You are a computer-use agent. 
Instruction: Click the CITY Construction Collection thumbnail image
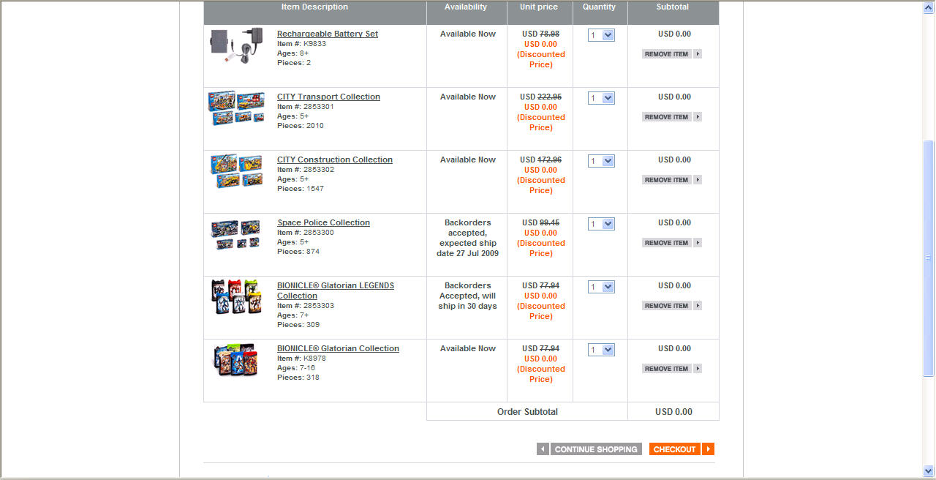(x=236, y=172)
